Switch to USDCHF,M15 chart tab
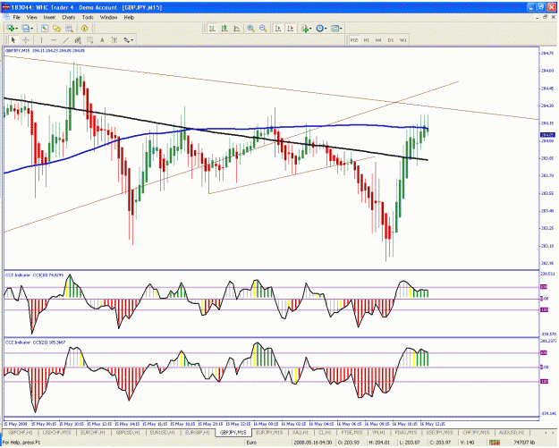This screenshot has width=559, height=448. [56, 433]
